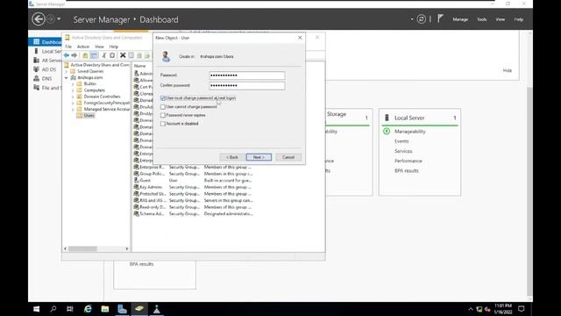This screenshot has height=316, width=561.
Task: Open BPA results in Local Server tile
Action: (x=407, y=171)
